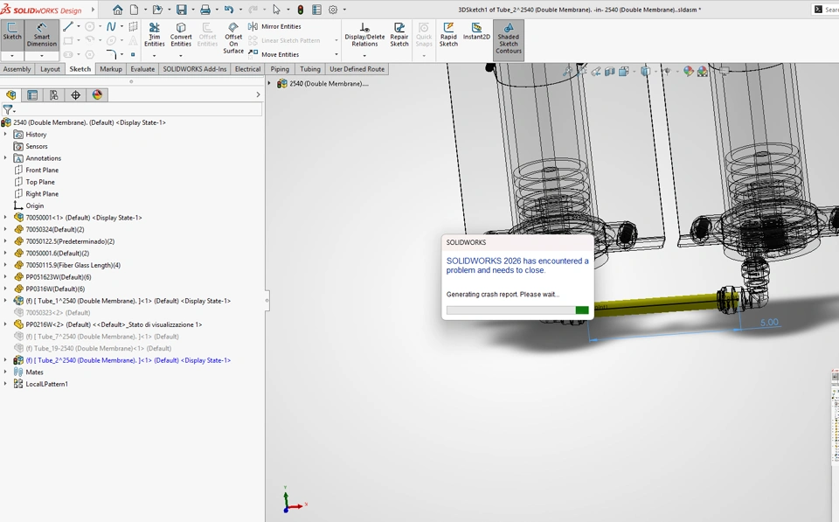Open the DimXpertManager crosshair tab

tap(75, 95)
